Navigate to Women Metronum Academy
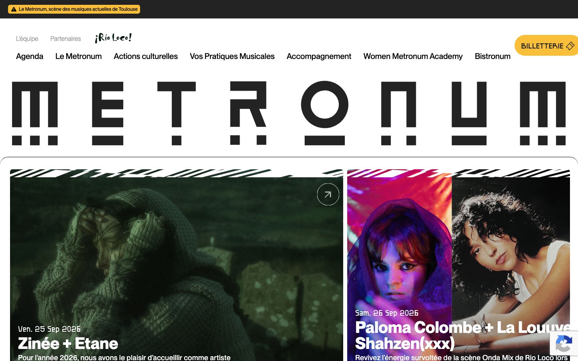Screen dimensions: 578x361 tap(413, 56)
